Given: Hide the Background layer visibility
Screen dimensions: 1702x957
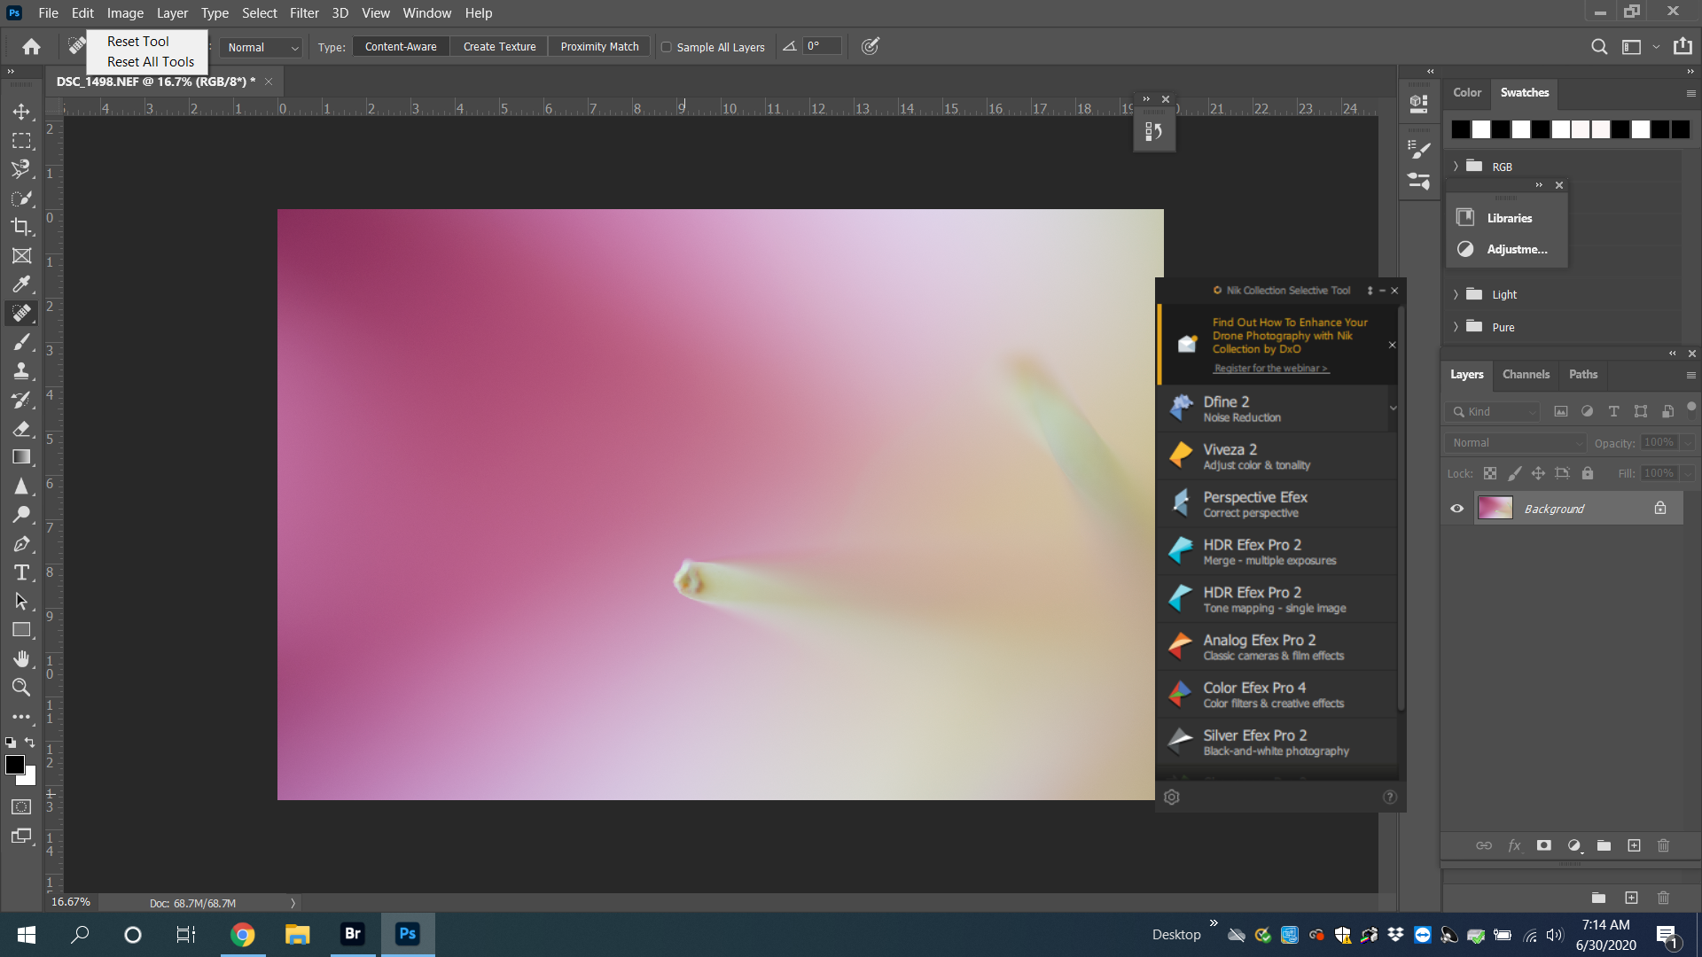Looking at the screenshot, I should click(x=1456, y=508).
